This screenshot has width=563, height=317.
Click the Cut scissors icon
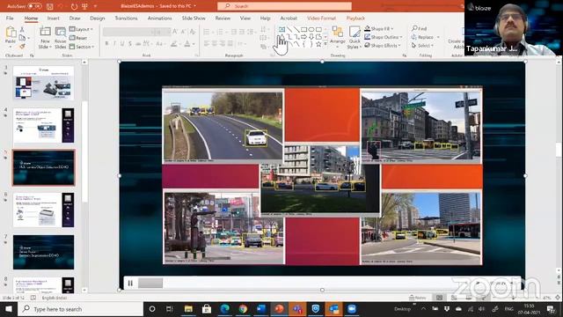click(22, 29)
